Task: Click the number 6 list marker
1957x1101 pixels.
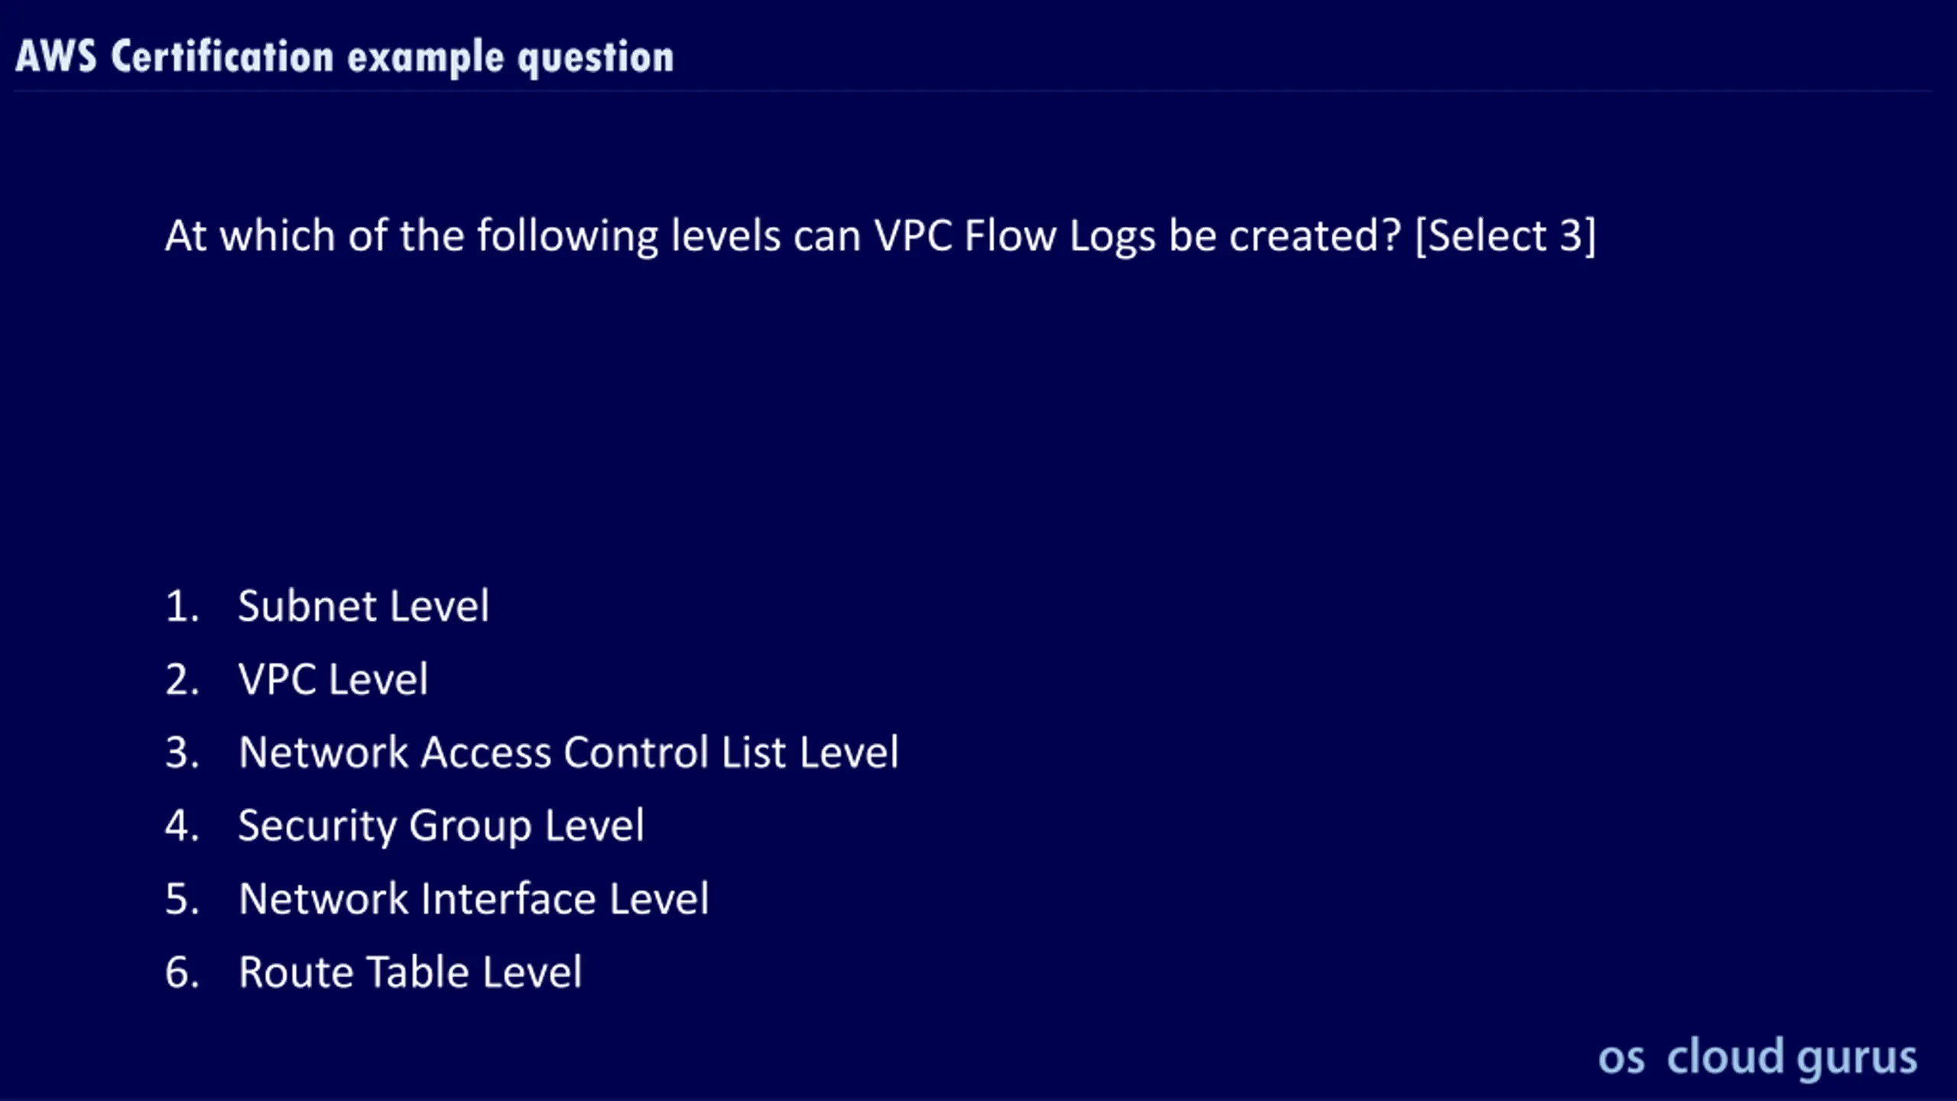Action: click(182, 972)
